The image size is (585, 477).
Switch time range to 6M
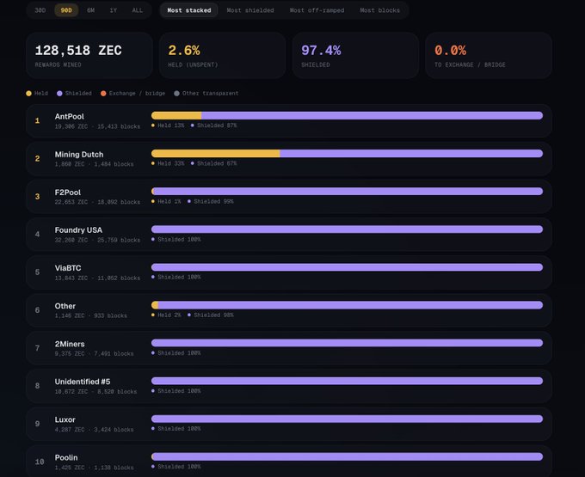coord(90,10)
